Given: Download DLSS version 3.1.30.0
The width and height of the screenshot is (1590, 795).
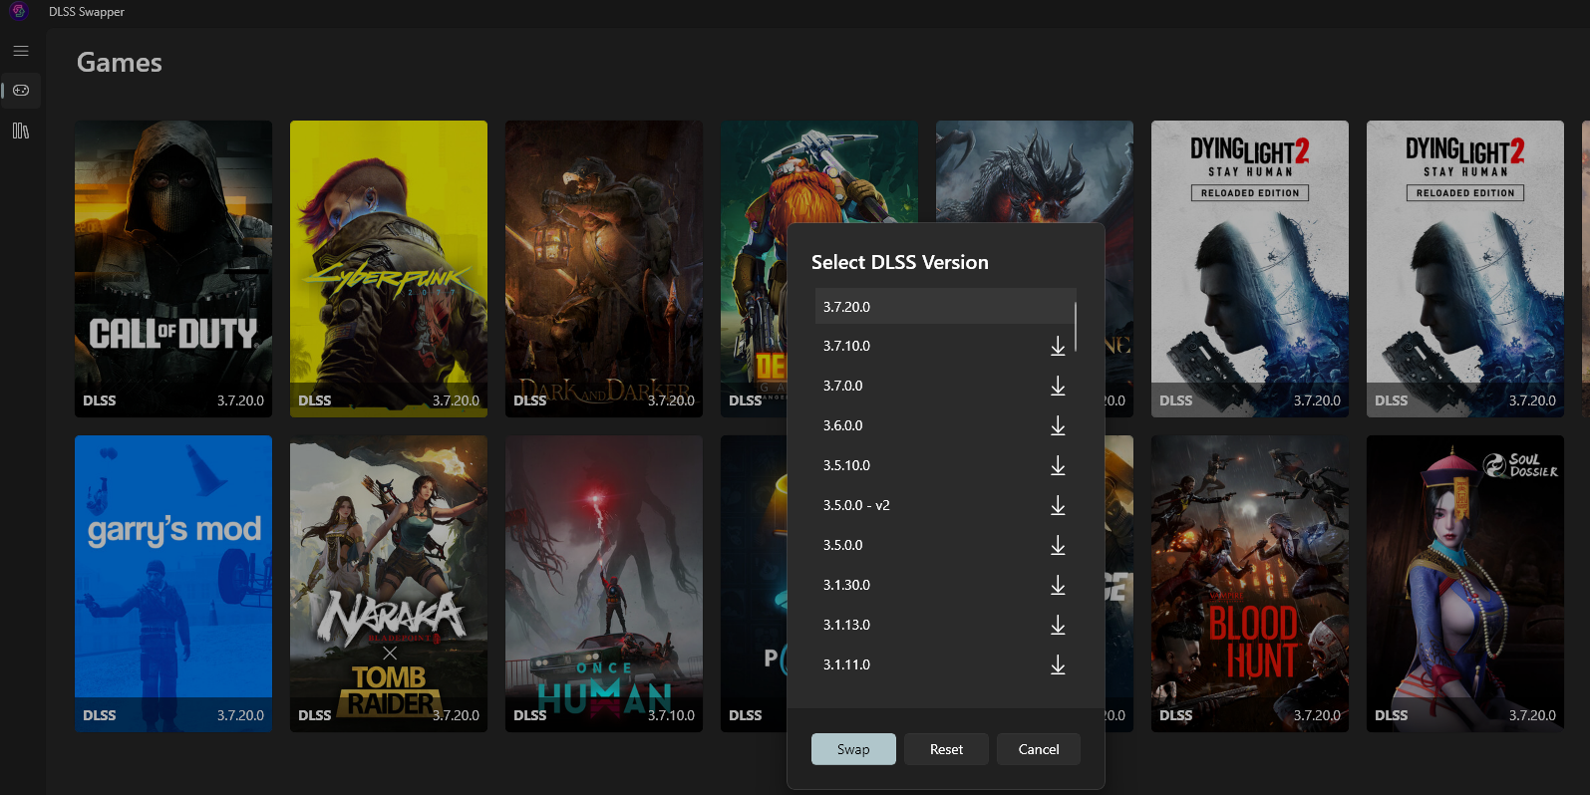Looking at the screenshot, I should coord(1058,585).
